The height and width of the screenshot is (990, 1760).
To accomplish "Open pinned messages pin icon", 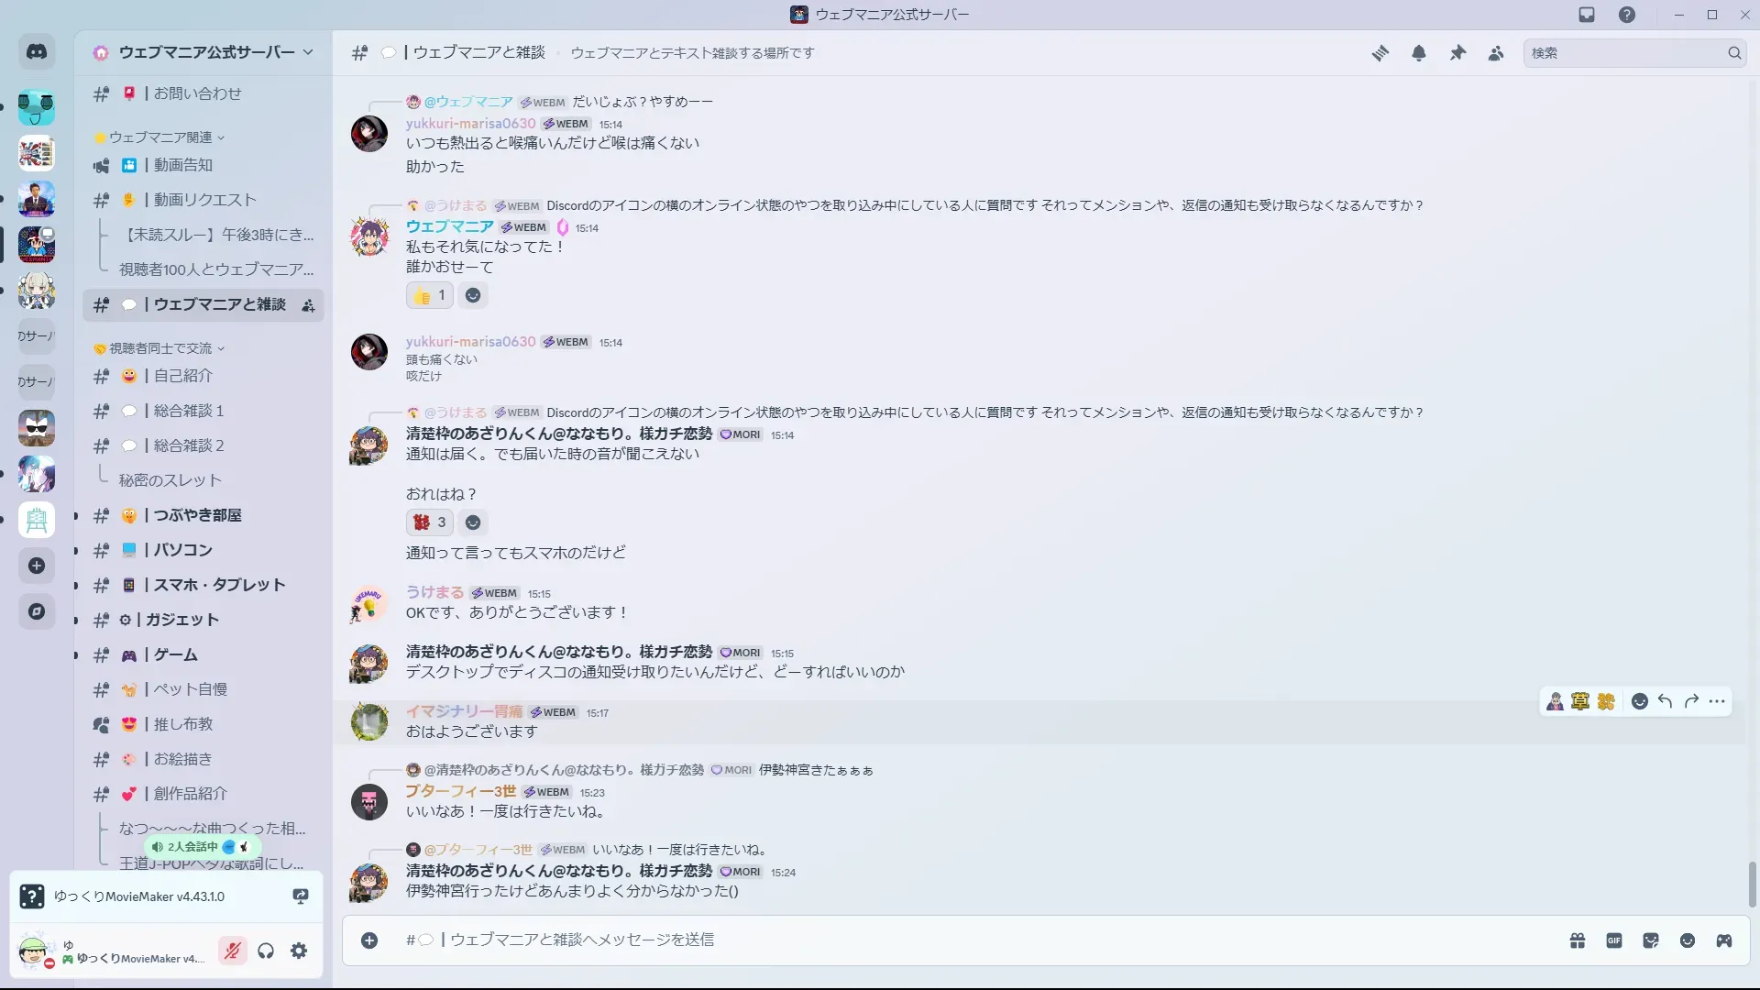I will click(x=1457, y=53).
